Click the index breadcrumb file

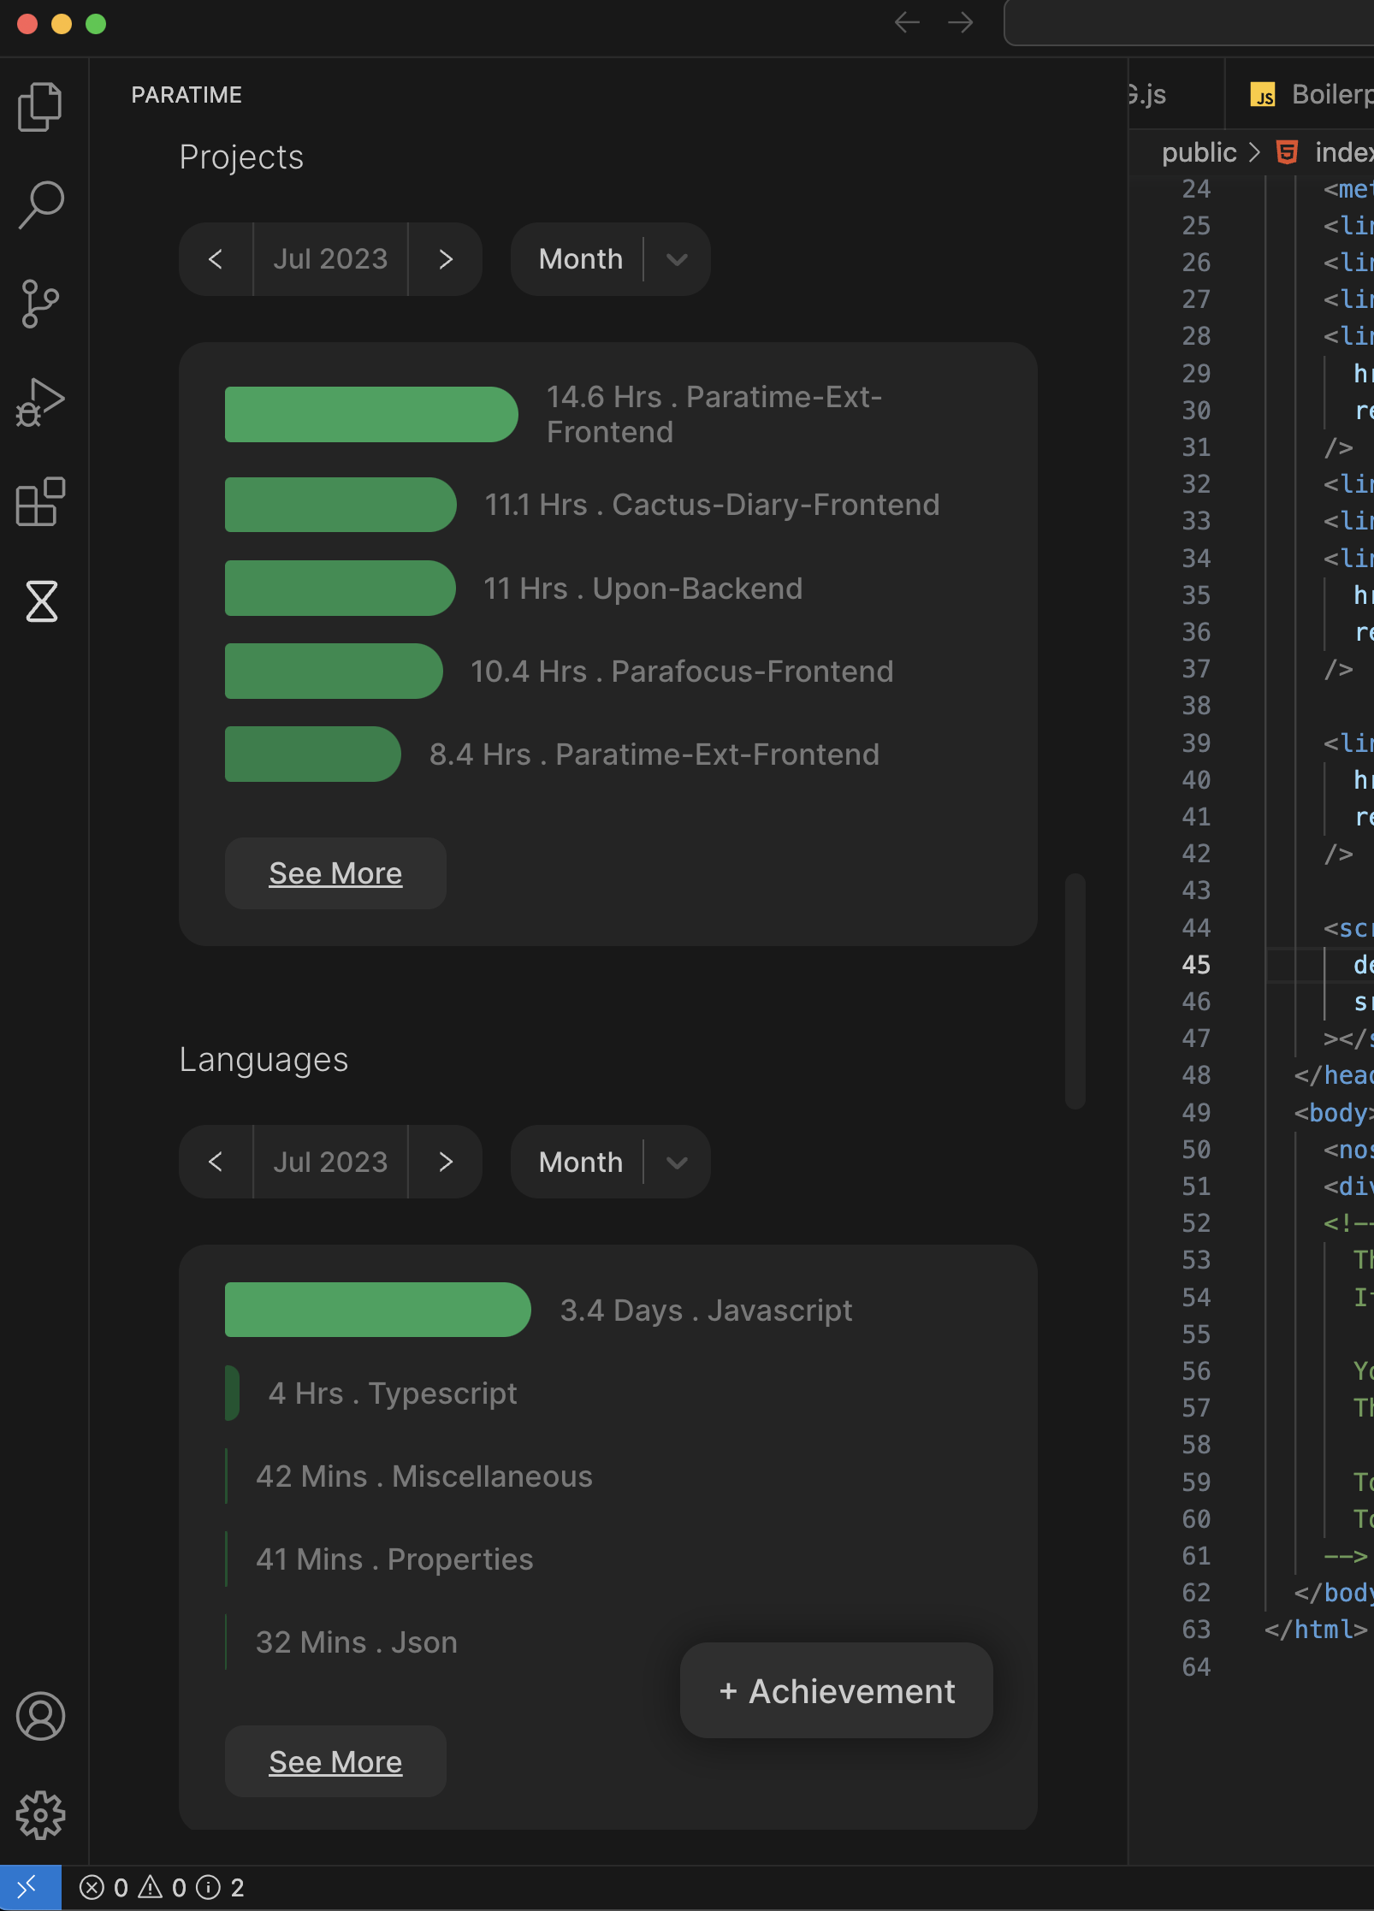click(1344, 152)
